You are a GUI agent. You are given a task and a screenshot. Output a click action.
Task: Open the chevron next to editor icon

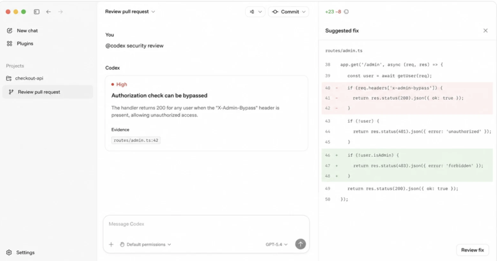pos(260,11)
